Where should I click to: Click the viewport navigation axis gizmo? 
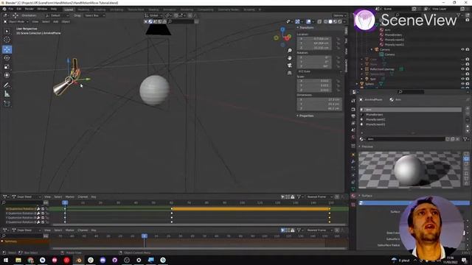pyautogui.click(x=283, y=38)
